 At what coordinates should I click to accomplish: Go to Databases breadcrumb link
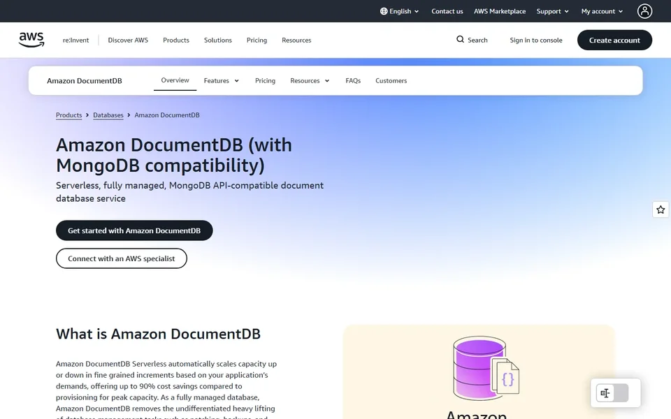click(108, 115)
